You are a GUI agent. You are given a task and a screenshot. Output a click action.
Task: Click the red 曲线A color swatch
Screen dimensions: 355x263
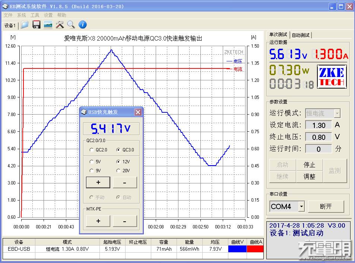[255, 249]
